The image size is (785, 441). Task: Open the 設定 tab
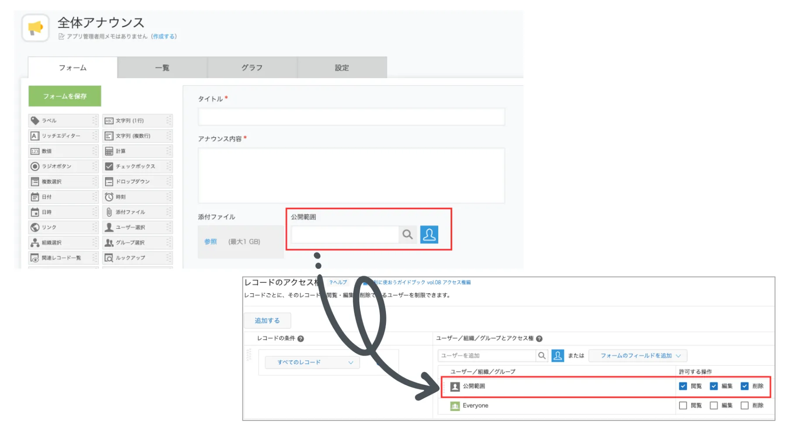(341, 67)
